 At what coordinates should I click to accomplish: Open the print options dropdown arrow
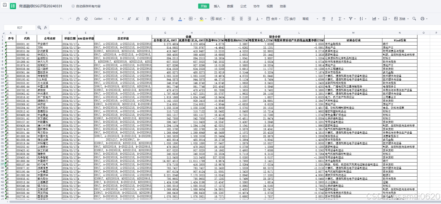tap(427, 19)
